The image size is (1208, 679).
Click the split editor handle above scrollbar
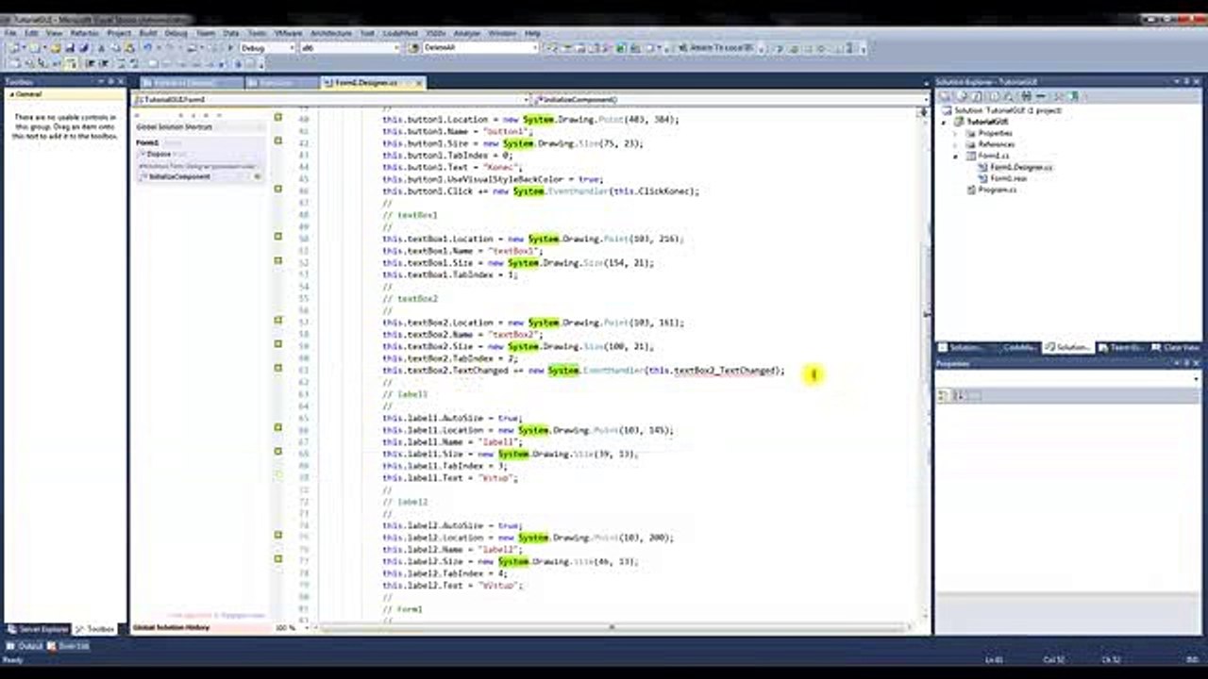[924, 110]
